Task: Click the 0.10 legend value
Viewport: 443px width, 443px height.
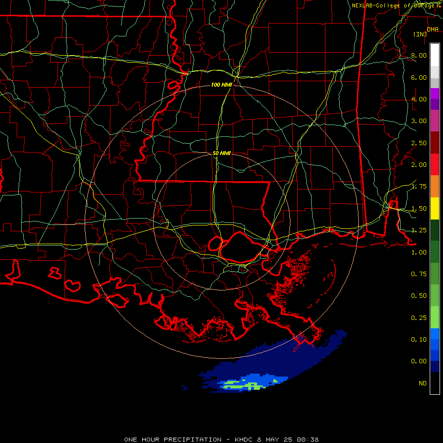Action: 419,340
